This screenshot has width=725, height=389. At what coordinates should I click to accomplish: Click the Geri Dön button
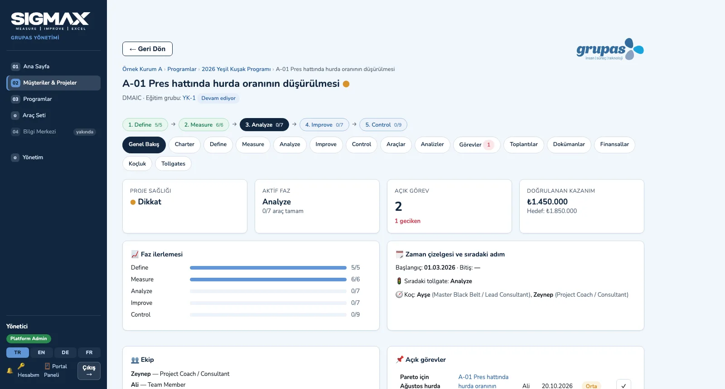(x=147, y=49)
